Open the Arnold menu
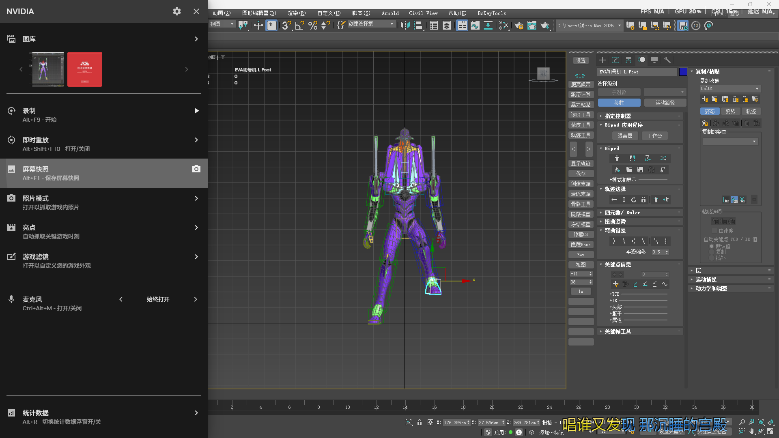This screenshot has height=438, width=779. tap(390, 13)
